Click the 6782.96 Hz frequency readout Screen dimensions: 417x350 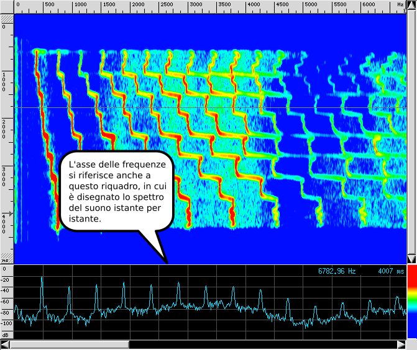point(336,271)
